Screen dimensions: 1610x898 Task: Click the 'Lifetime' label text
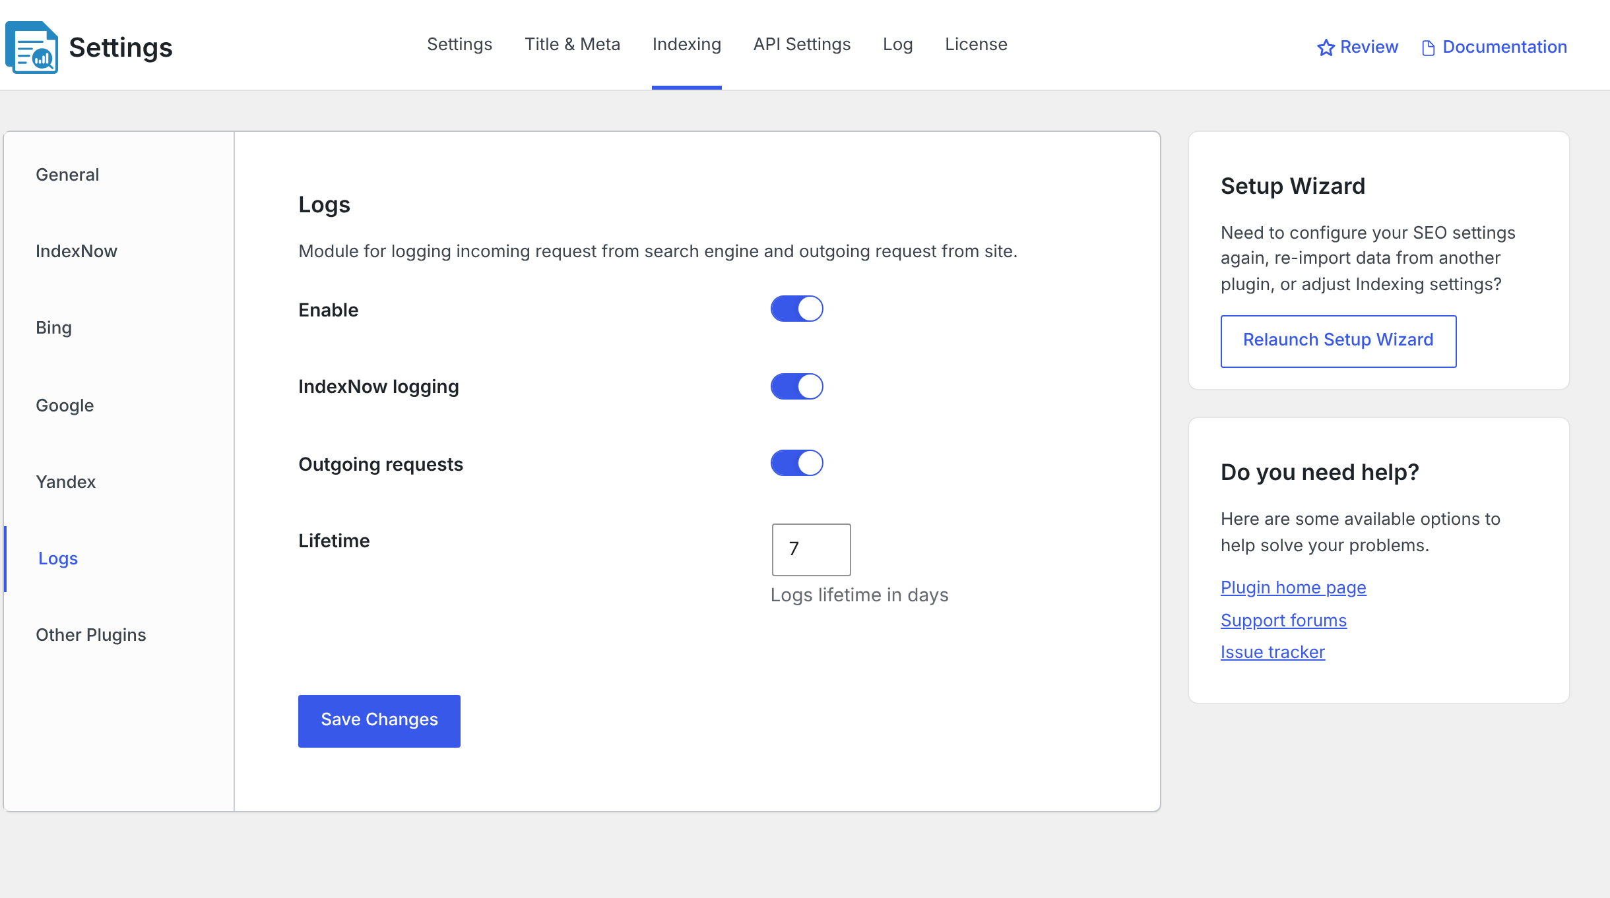[334, 541]
